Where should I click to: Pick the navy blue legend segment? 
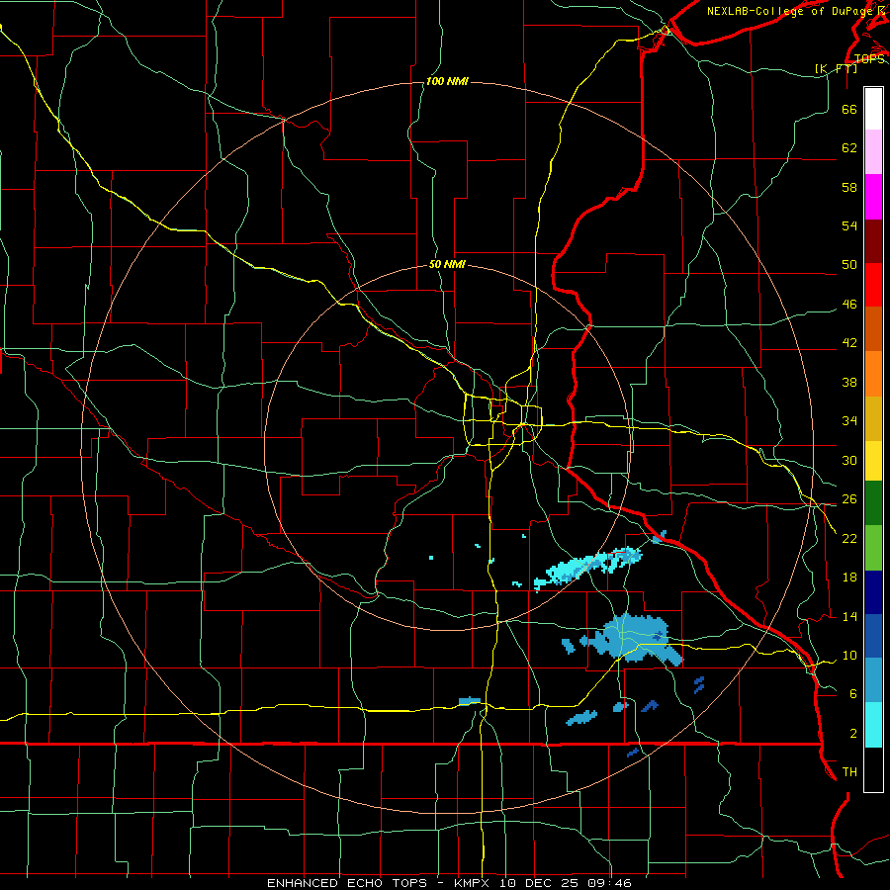pyautogui.click(x=873, y=592)
